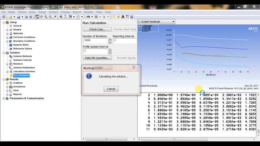Open the Display menu
Image resolution: width=260 pixels, height=146 pixels.
coord(65,12)
